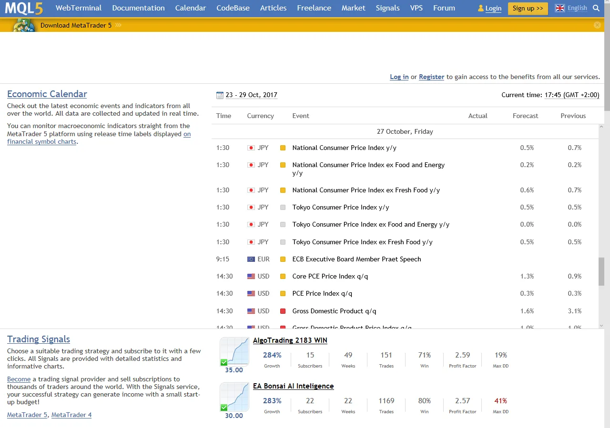Click the red importance marker for Gross Domestic Product q/q
This screenshot has height=428, width=610.
pyautogui.click(x=283, y=311)
